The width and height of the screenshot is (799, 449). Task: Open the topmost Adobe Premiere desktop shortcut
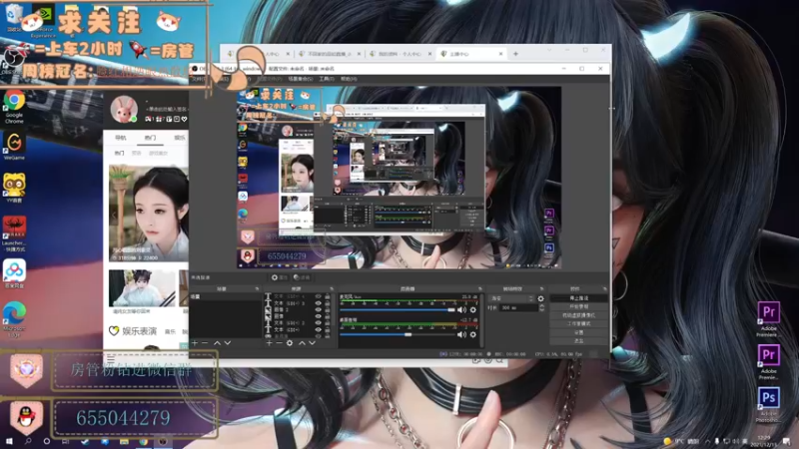click(x=768, y=318)
